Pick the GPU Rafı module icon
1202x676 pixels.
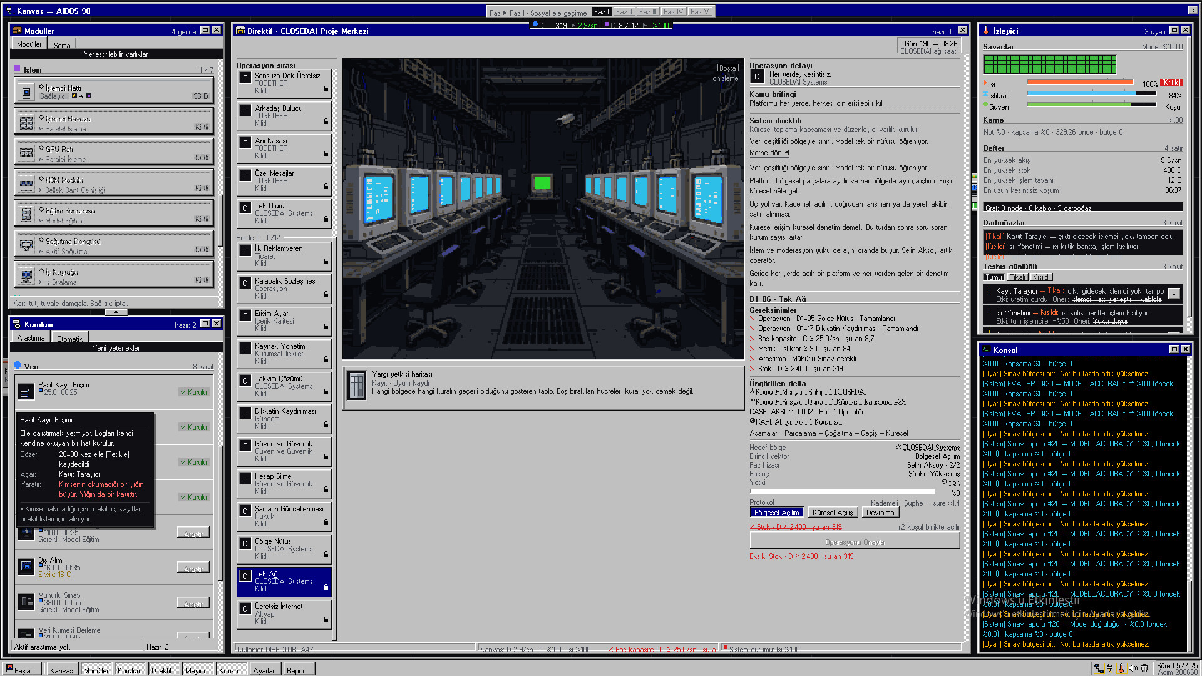(x=26, y=153)
